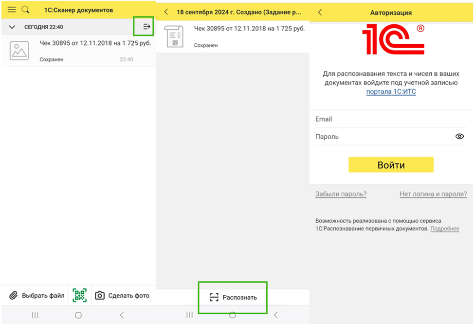Tap Выбрать файл button
The image size is (474, 324).
[36, 295]
